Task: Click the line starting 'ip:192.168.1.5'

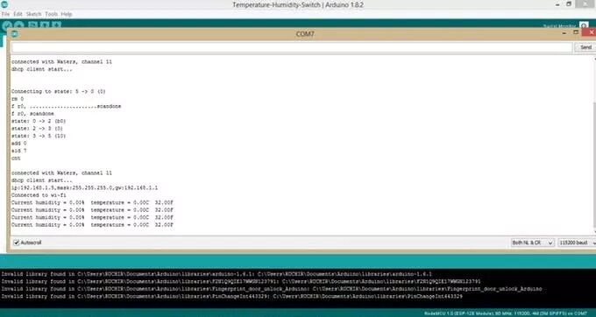Action: pyautogui.click(x=84, y=188)
